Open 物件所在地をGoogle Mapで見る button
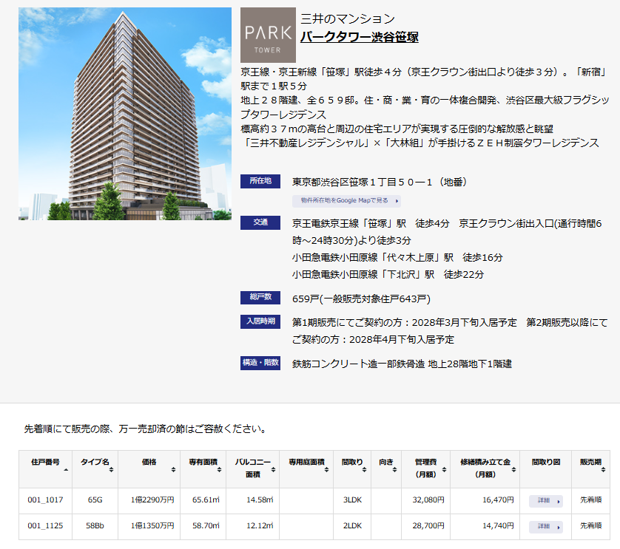This screenshot has width=620, height=549. (x=346, y=201)
